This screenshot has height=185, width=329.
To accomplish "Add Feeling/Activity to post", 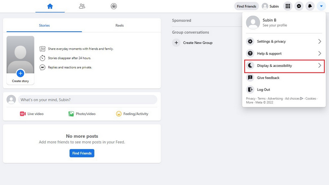I will 132,114.
